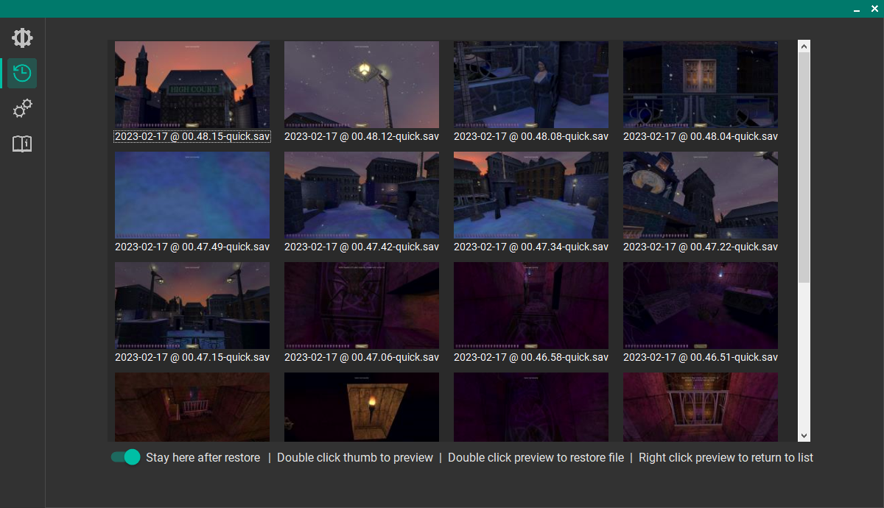This screenshot has height=508, width=884.
Task: Select thumbnail for 00.48.04-quick.sav
Action: coord(701,85)
